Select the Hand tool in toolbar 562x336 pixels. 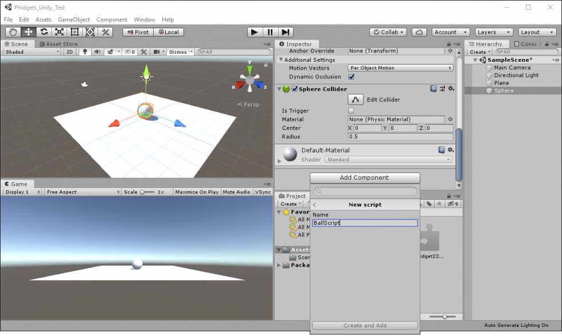point(13,32)
